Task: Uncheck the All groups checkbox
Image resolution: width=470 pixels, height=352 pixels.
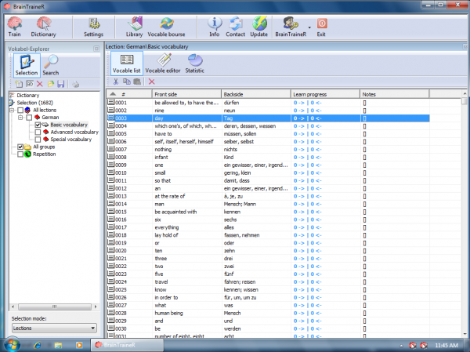Action: tap(20, 147)
